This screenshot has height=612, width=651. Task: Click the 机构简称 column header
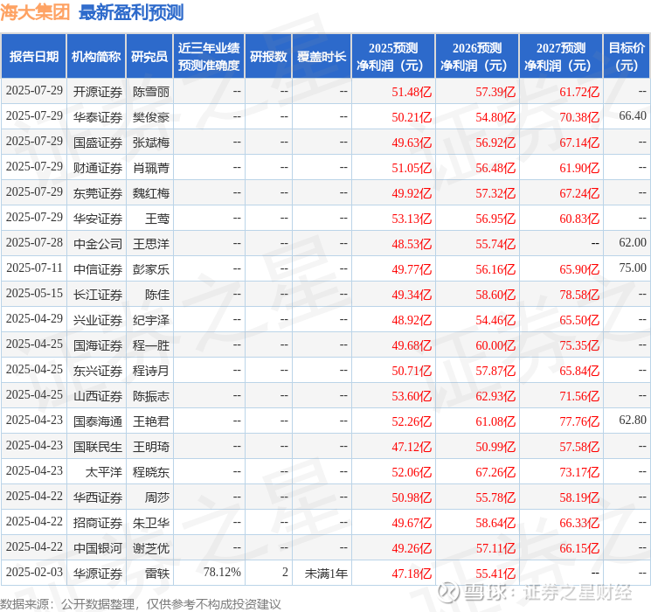[96, 57]
